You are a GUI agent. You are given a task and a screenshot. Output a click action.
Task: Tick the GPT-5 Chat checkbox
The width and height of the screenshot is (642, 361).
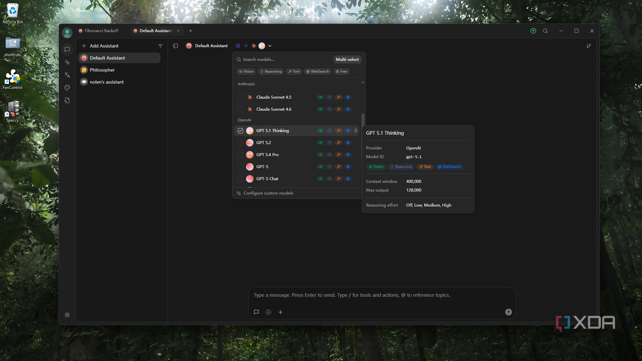[x=240, y=179]
